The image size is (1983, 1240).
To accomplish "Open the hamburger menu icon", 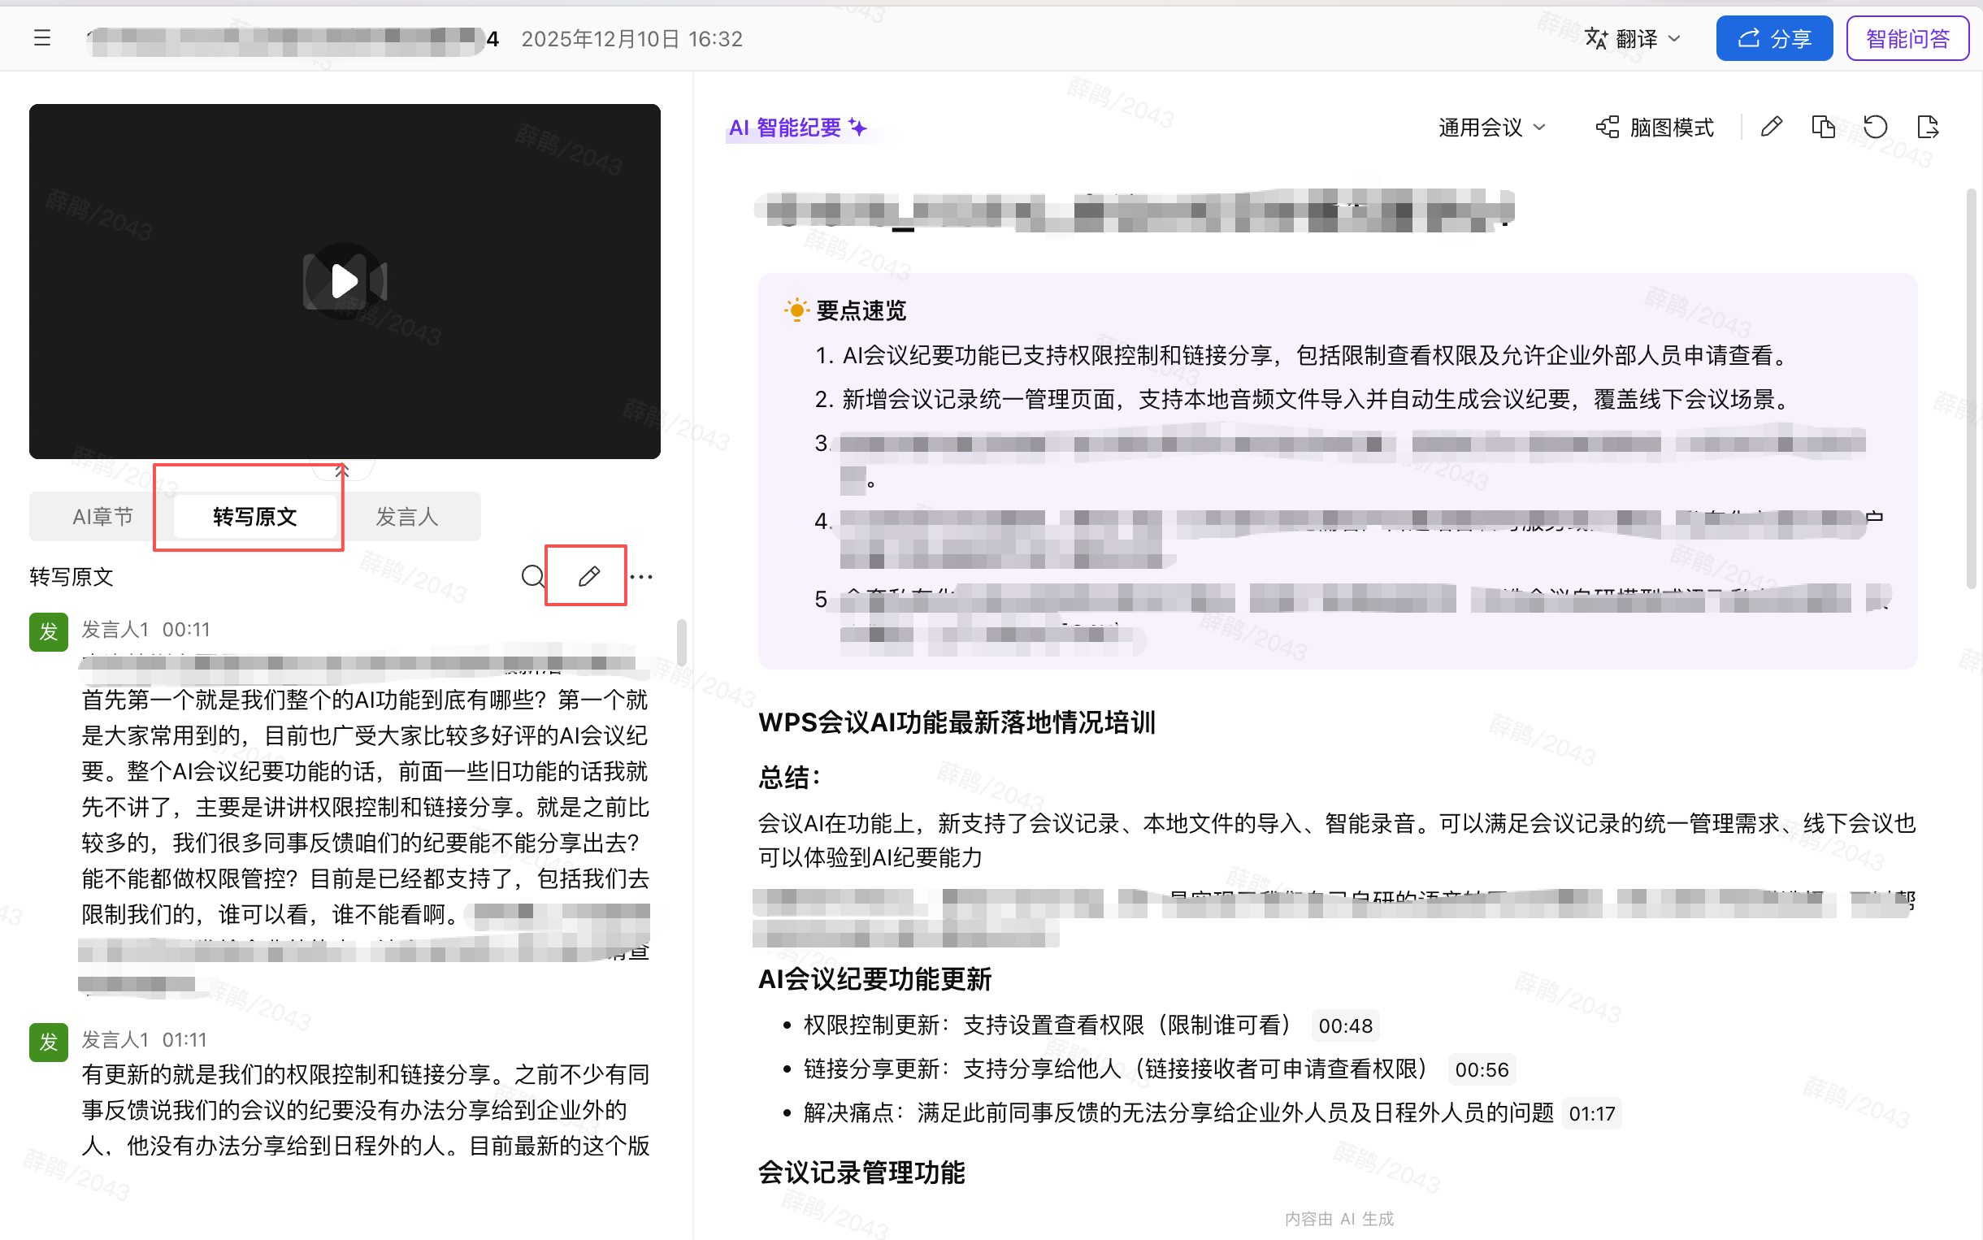I will pos(41,37).
